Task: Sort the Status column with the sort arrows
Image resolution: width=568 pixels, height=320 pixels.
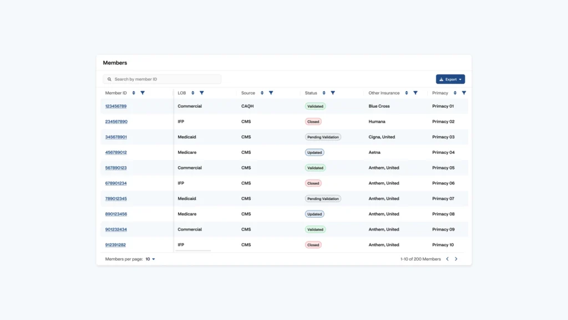Action: tap(324, 93)
